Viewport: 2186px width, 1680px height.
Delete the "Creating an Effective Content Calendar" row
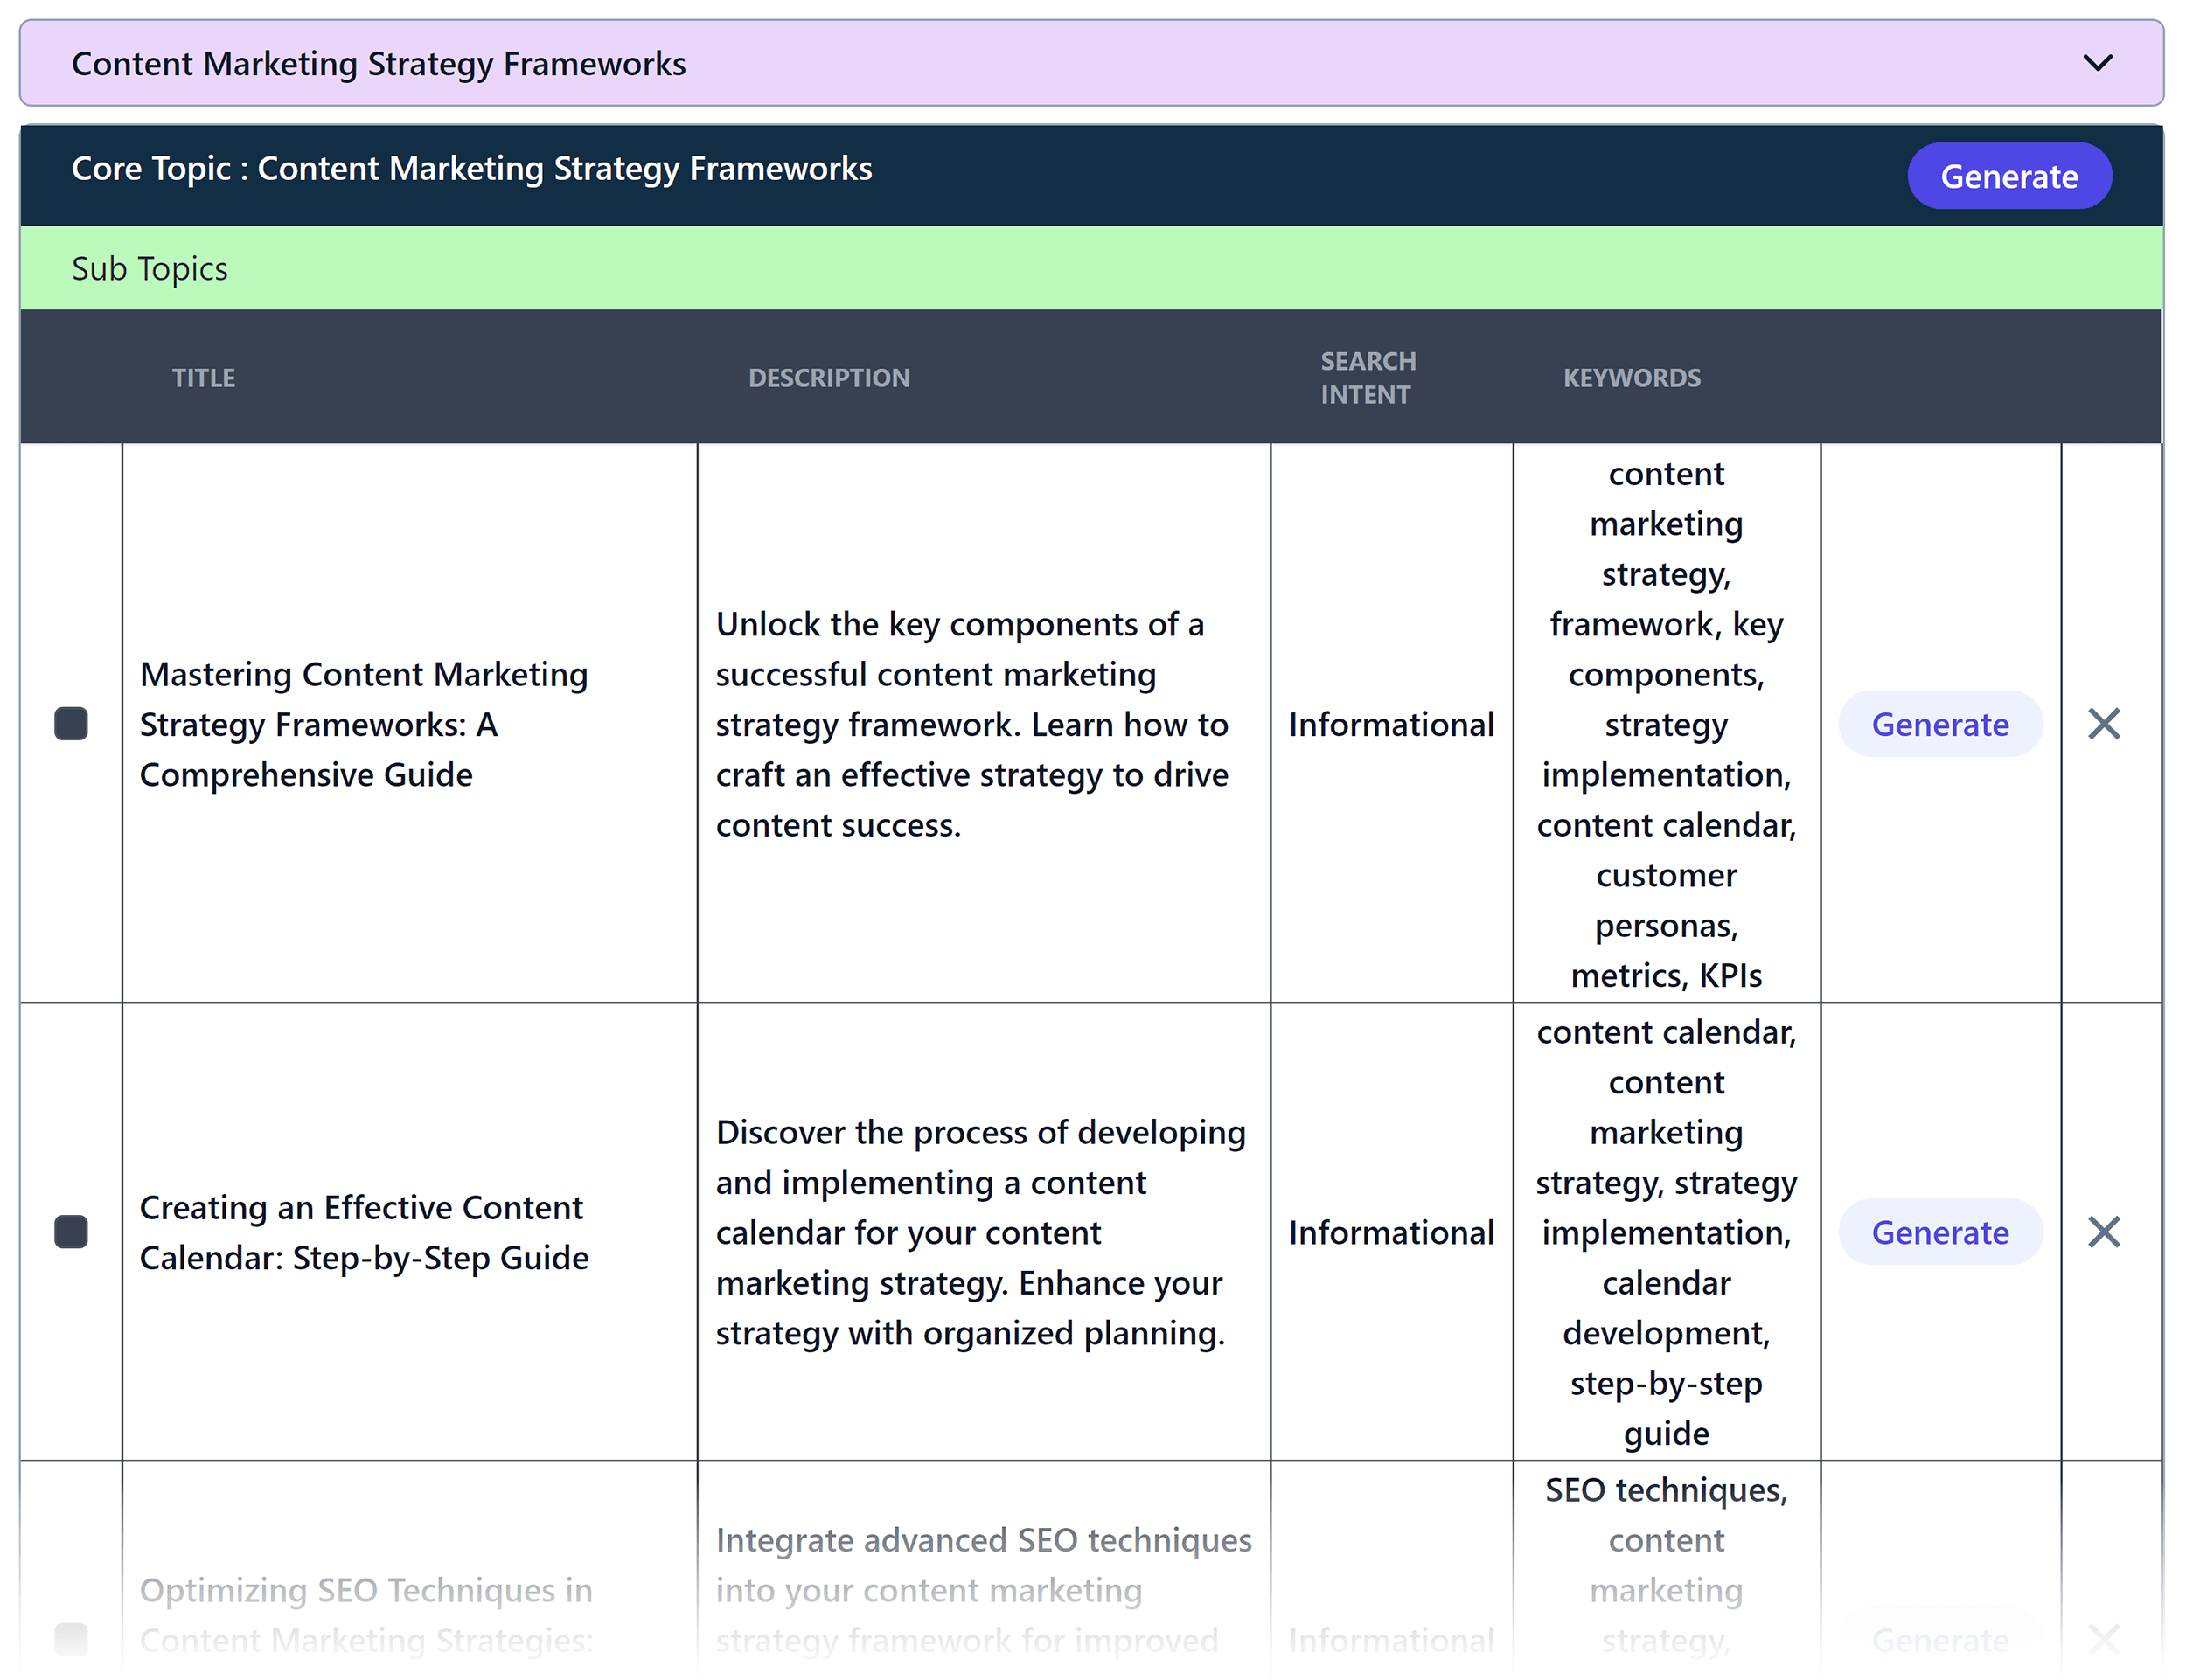(x=2104, y=1232)
